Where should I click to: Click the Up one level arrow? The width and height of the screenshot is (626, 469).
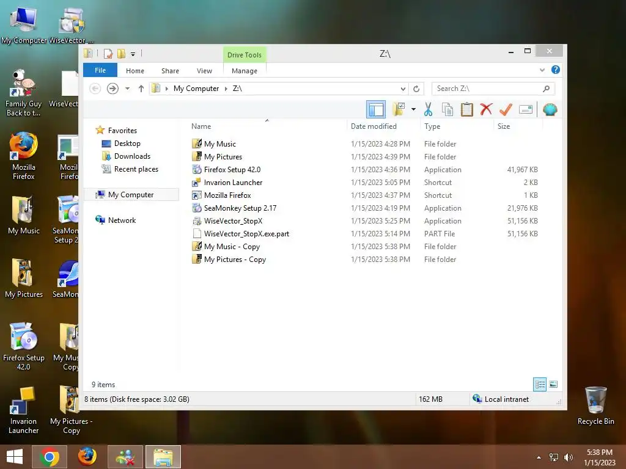[141, 89]
